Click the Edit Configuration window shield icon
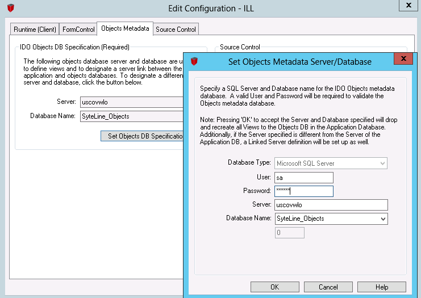 coord(11,9)
